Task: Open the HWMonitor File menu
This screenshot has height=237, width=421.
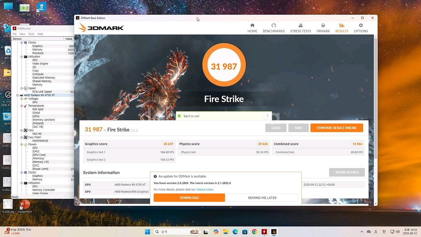Action: point(14,34)
